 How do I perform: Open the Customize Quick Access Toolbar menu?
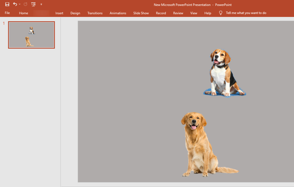41,4
